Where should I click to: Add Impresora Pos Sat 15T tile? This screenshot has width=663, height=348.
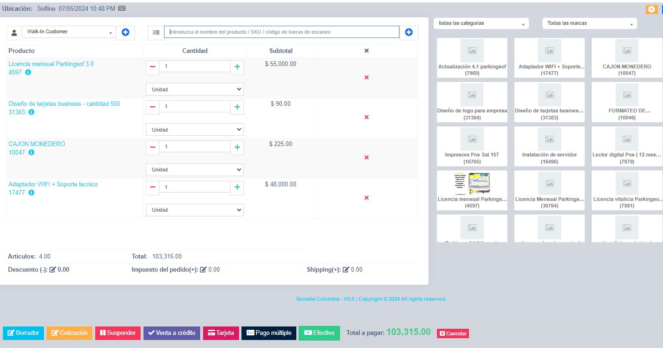point(472,146)
